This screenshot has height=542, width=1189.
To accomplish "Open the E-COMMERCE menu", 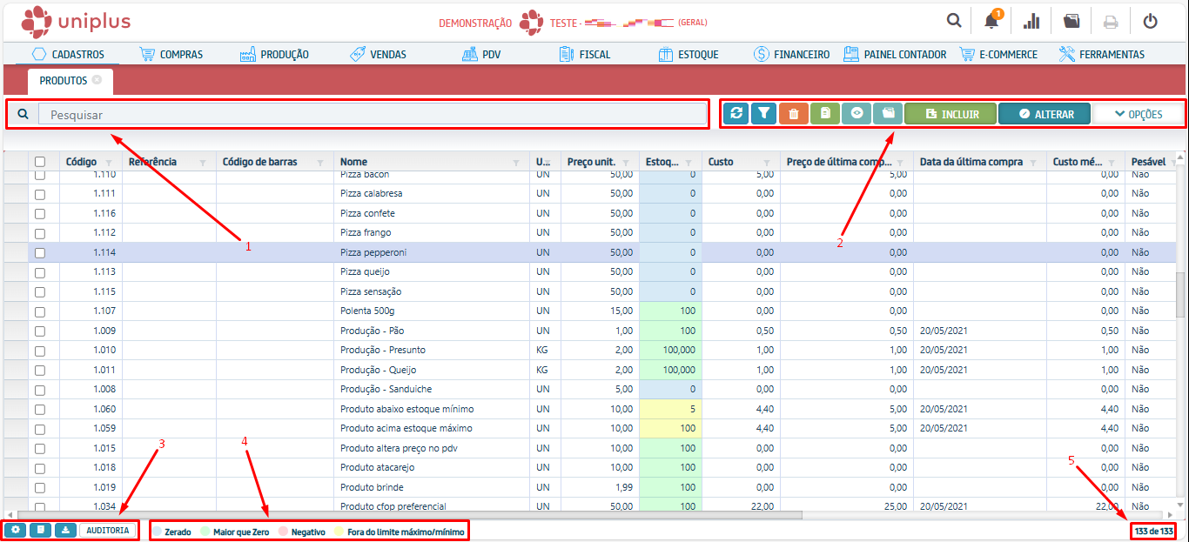I will [x=998, y=54].
